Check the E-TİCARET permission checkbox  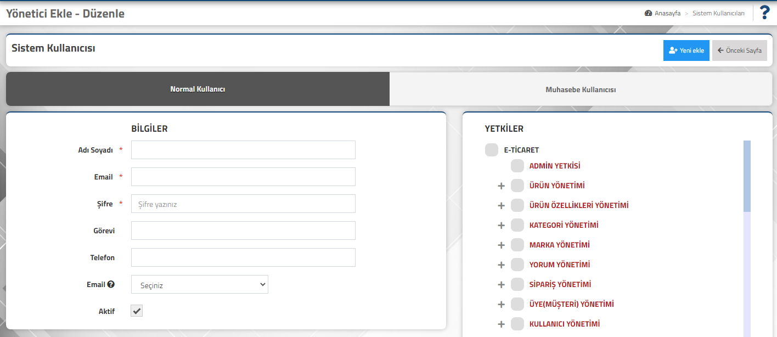[492, 150]
